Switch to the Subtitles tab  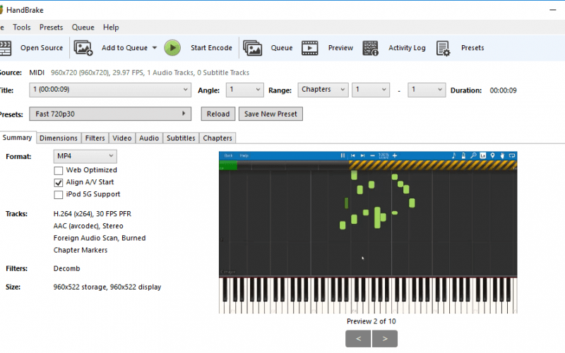[x=181, y=138]
